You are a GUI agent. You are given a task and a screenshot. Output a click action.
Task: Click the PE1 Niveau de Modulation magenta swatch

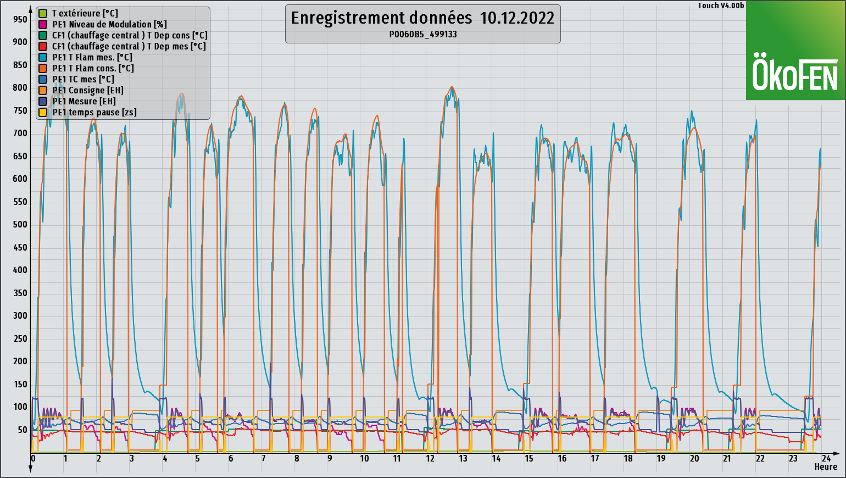click(43, 24)
